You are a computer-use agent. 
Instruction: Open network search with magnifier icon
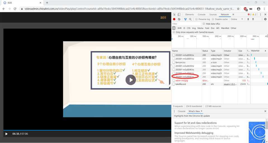click(x=190, y=19)
